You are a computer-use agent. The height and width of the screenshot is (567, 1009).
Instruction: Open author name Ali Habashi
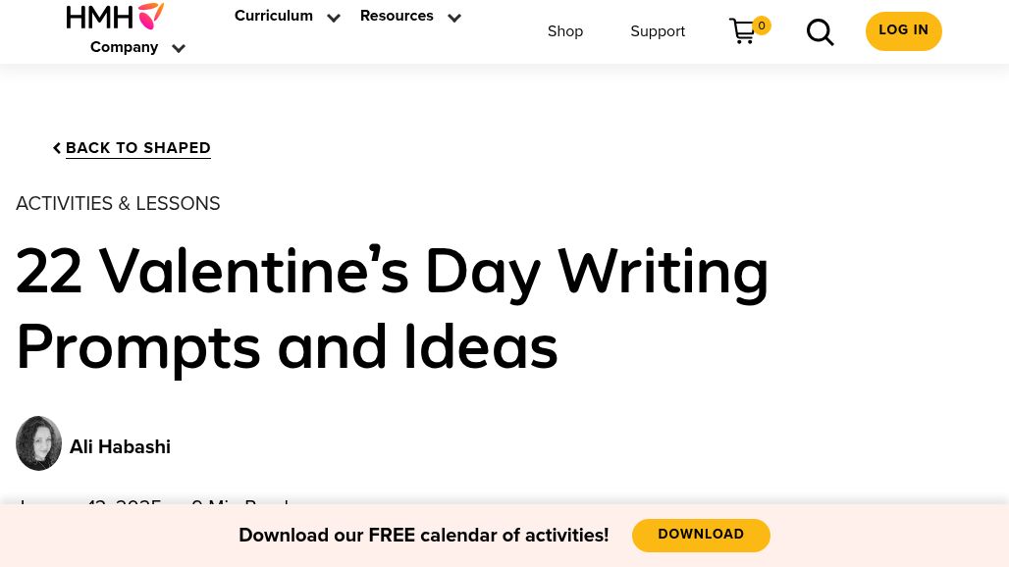tap(120, 446)
